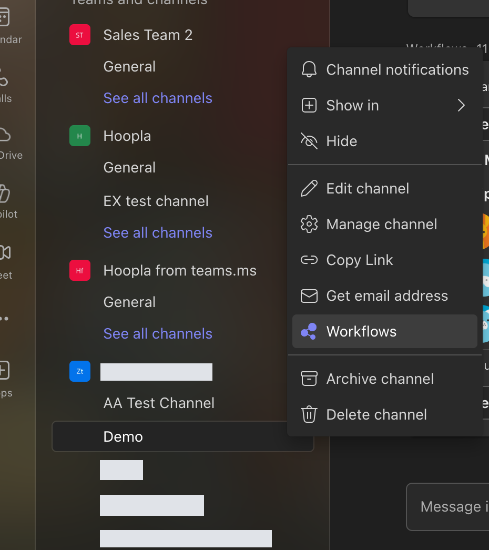Click the red Hf team avatar
Image resolution: width=489 pixels, height=550 pixels.
coord(79,270)
